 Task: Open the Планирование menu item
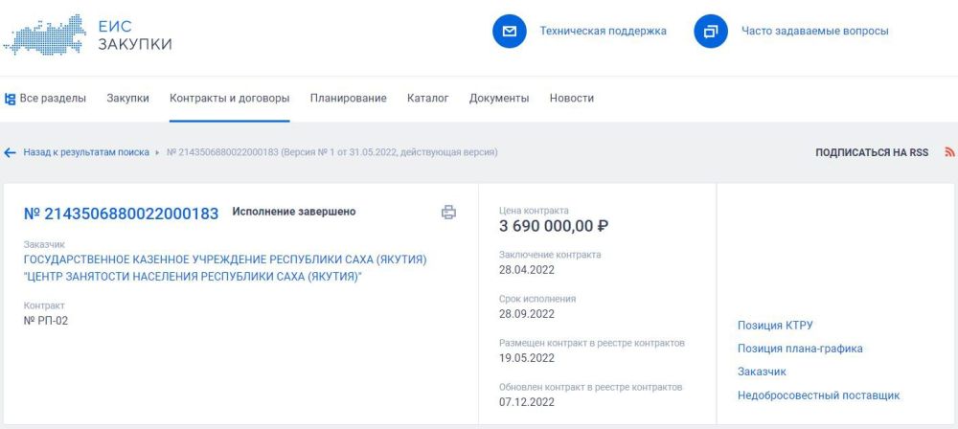point(348,98)
